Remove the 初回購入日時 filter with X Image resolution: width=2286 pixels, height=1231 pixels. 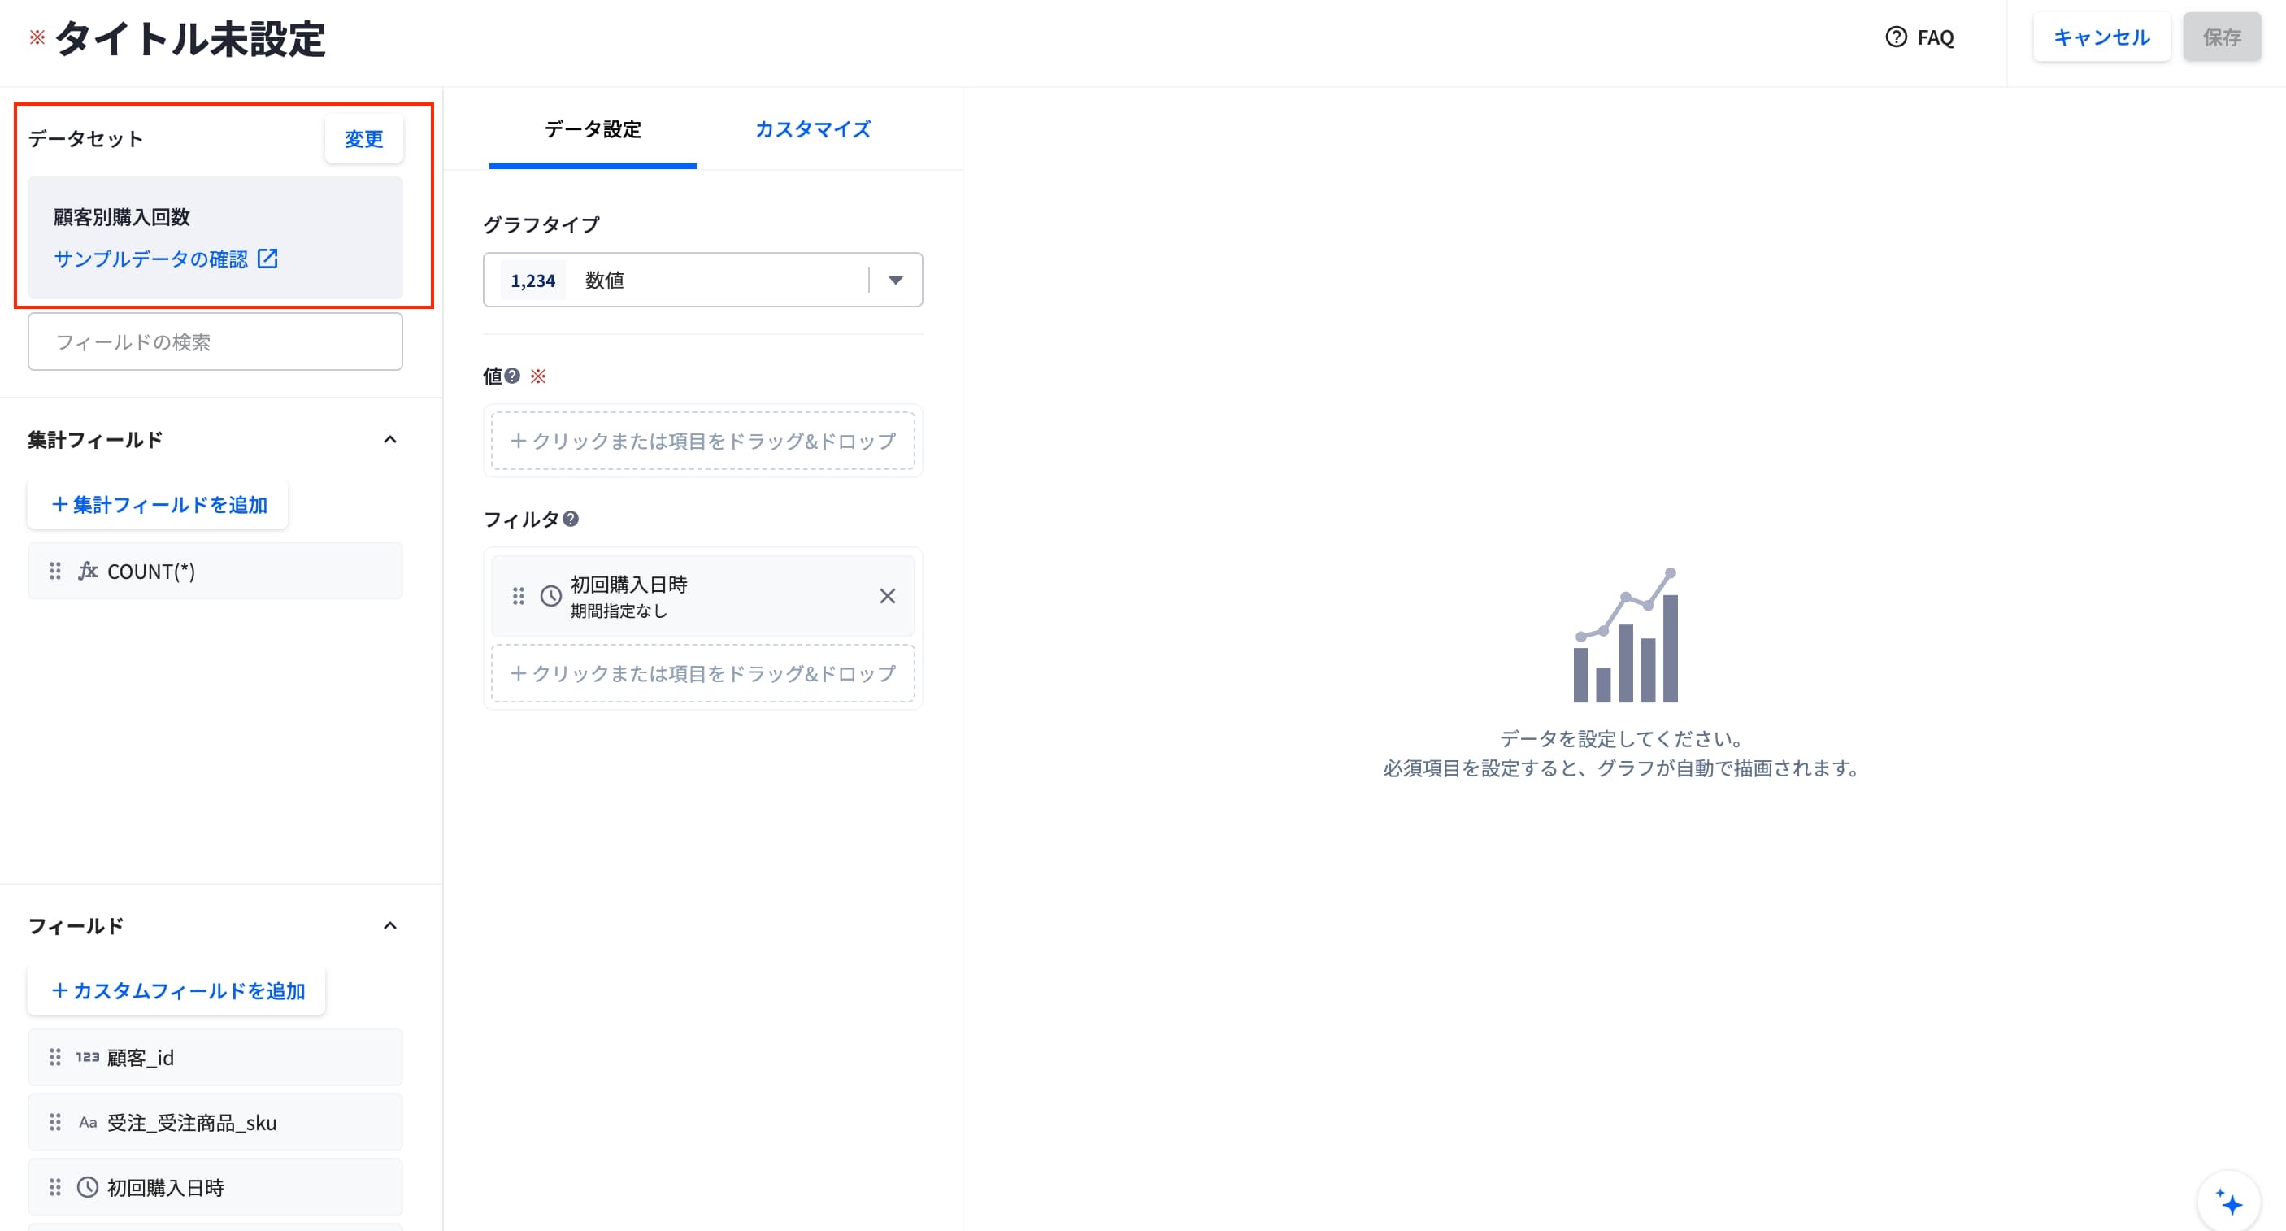click(887, 595)
